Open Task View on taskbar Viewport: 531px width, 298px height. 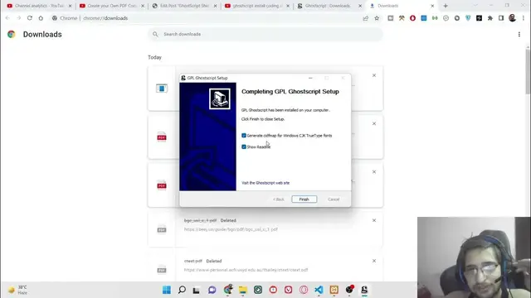pyautogui.click(x=197, y=290)
